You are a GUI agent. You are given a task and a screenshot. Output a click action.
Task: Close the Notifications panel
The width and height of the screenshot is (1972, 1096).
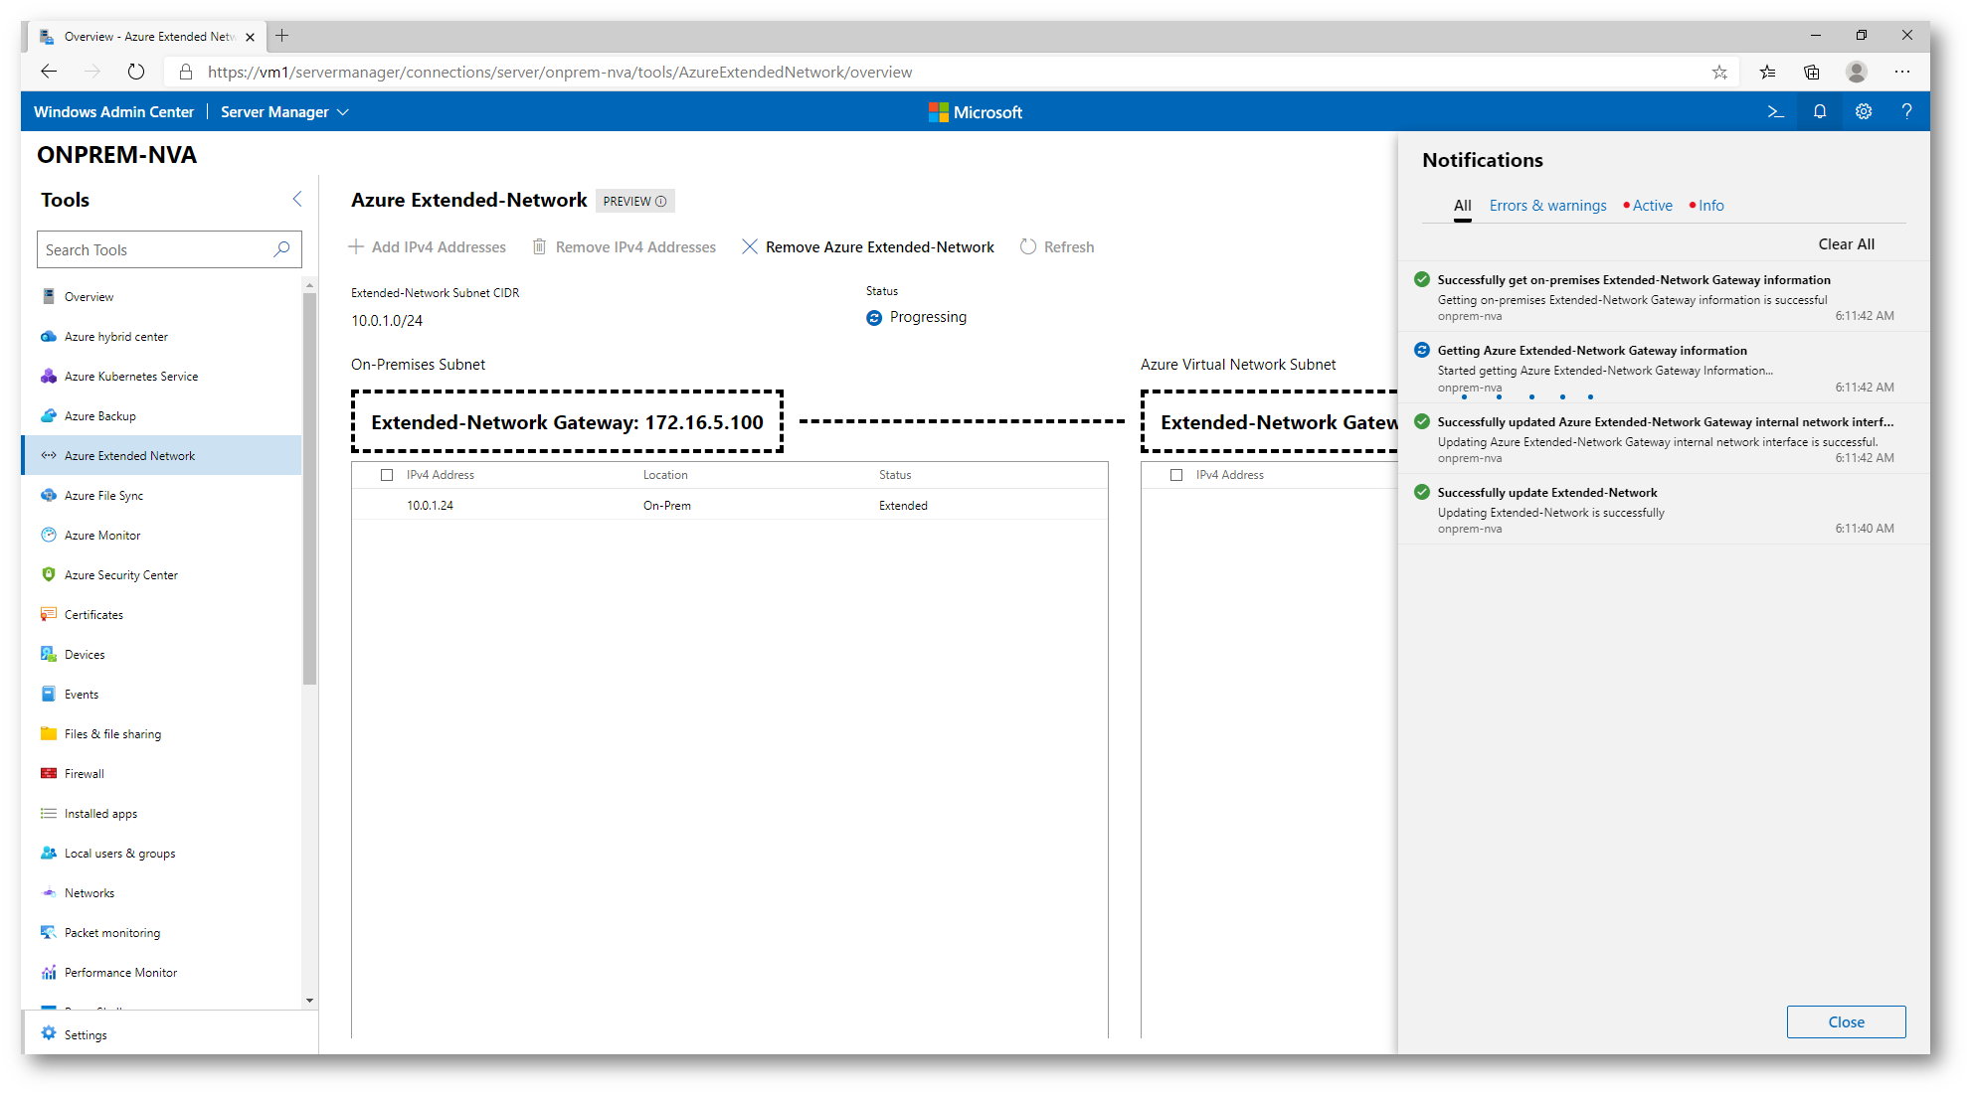click(1846, 1022)
